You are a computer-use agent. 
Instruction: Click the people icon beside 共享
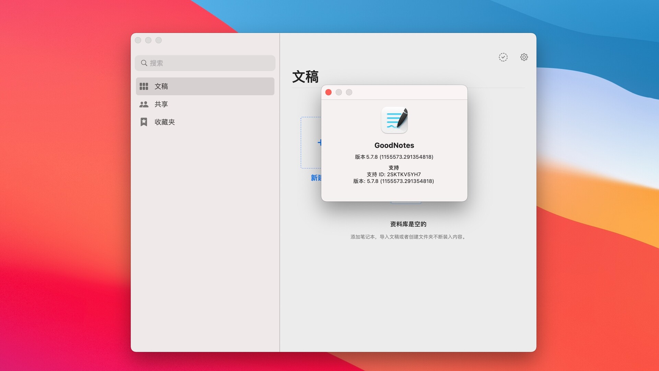[x=144, y=104]
